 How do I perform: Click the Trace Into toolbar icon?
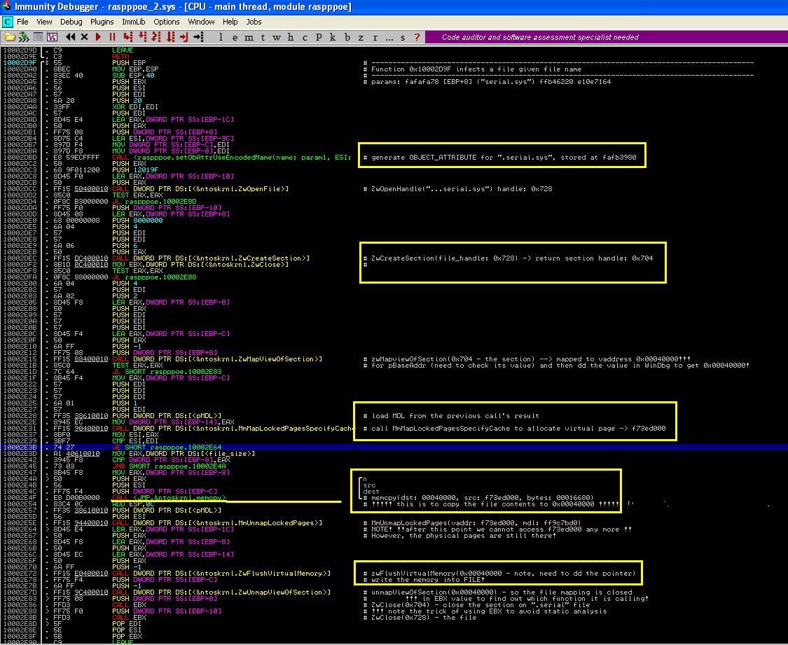156,37
